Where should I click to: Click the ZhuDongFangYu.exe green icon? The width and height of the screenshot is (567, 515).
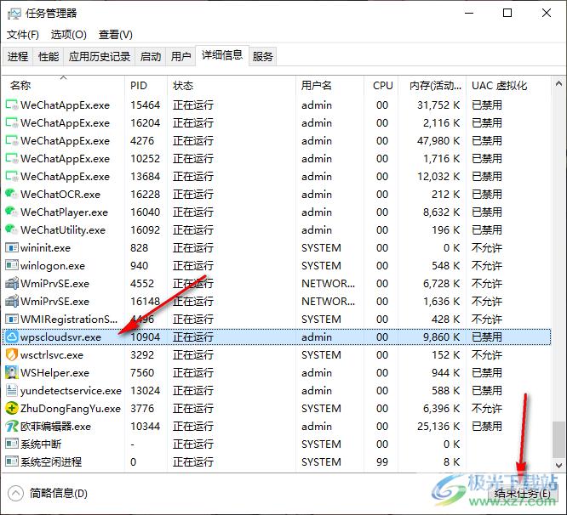(x=12, y=409)
